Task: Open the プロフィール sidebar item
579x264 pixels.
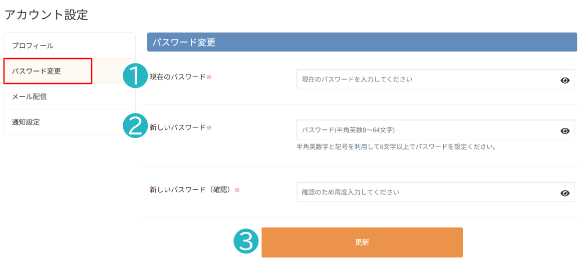Action: click(x=70, y=45)
